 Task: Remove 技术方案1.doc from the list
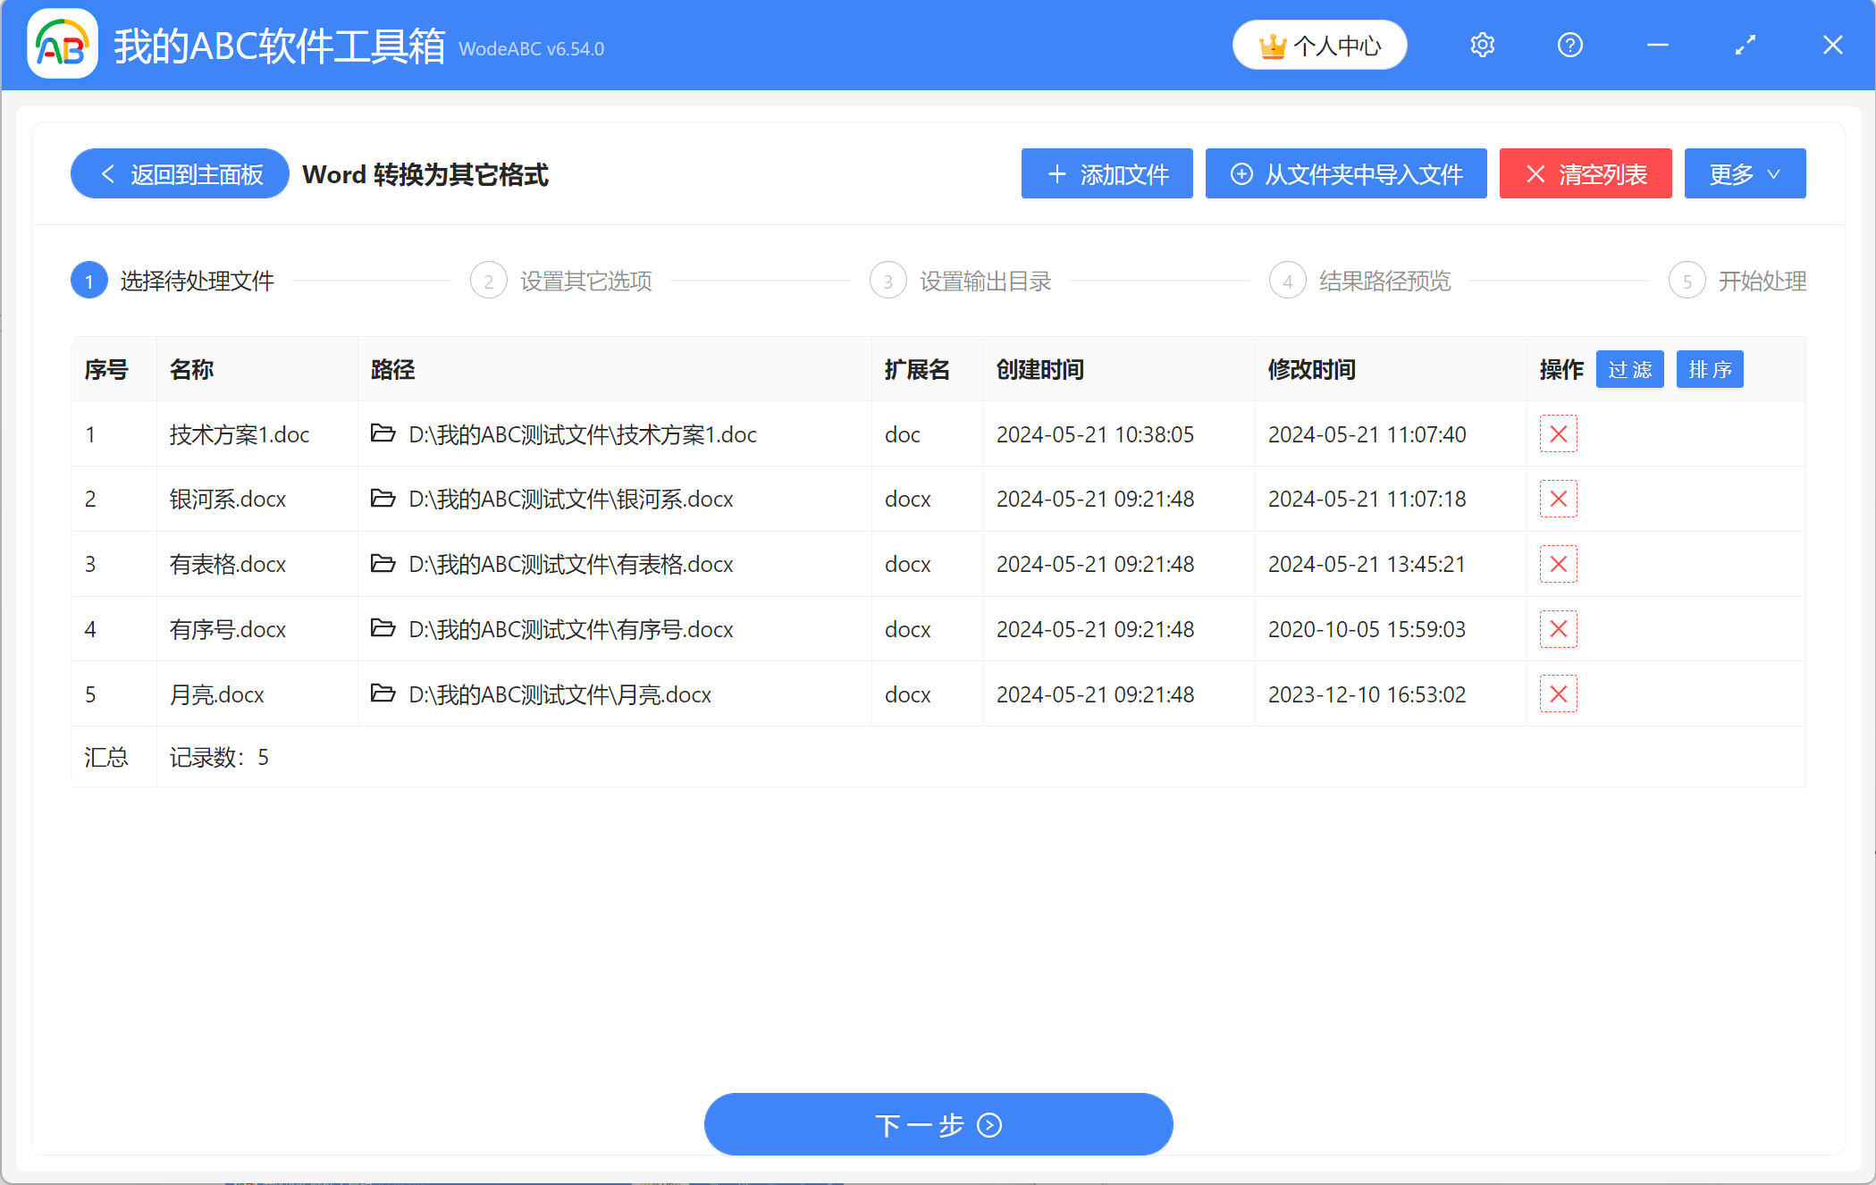[x=1558, y=434]
